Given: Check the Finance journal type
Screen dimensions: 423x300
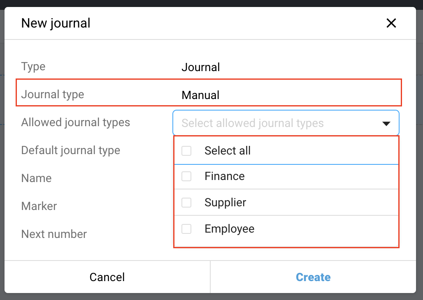Looking at the screenshot, I should (x=186, y=176).
